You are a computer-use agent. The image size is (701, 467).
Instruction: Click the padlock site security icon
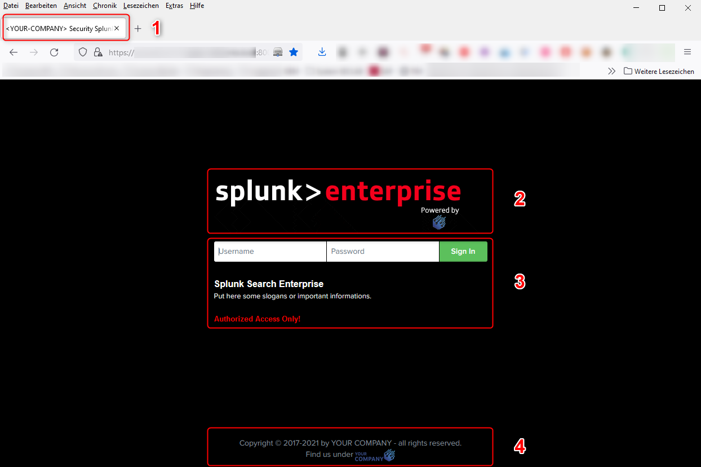98,52
